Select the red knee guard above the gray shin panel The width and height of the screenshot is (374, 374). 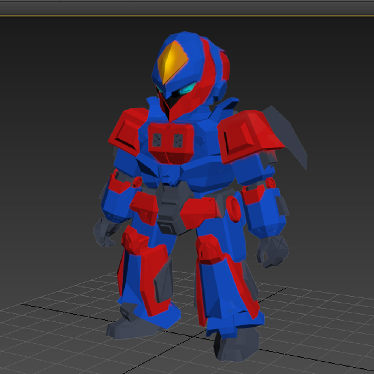(x=134, y=239)
